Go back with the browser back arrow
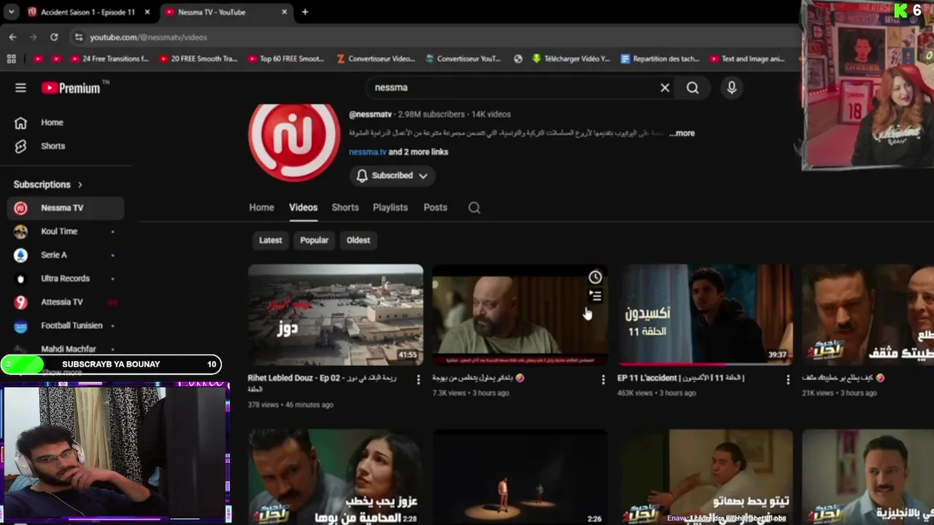 [x=12, y=36]
